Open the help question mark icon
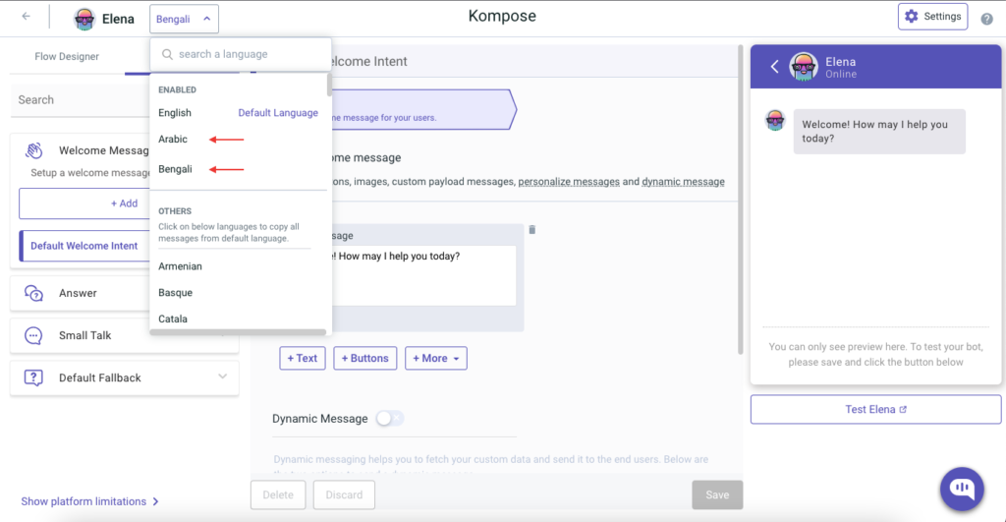The image size is (1006, 522). click(986, 19)
